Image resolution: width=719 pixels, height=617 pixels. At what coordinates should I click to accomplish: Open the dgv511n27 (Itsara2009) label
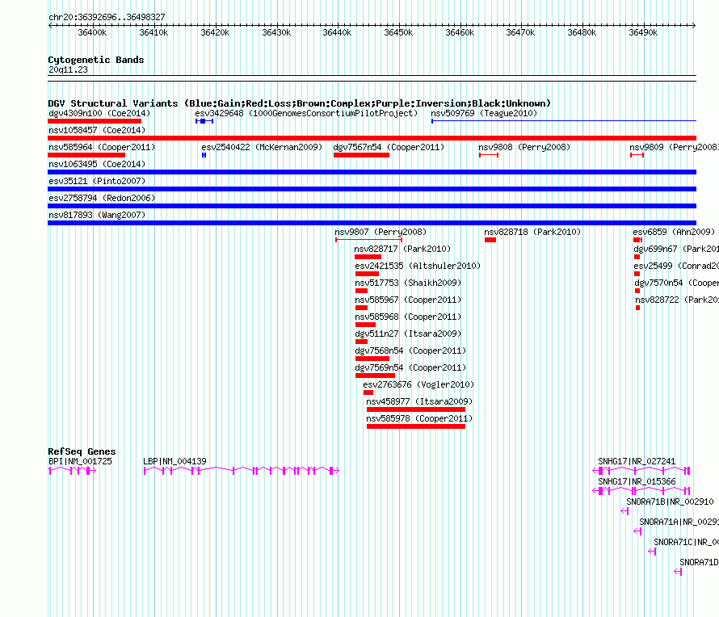pyautogui.click(x=408, y=334)
